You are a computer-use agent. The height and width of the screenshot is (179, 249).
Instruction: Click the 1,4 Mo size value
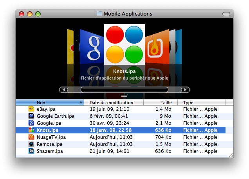(x=163, y=109)
